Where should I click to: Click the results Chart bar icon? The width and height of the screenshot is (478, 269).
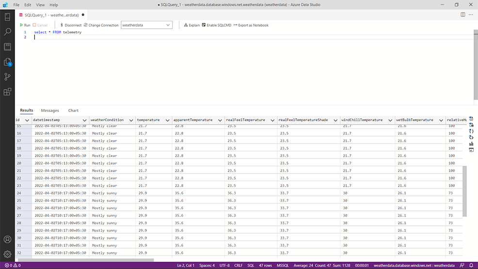[x=471, y=144]
